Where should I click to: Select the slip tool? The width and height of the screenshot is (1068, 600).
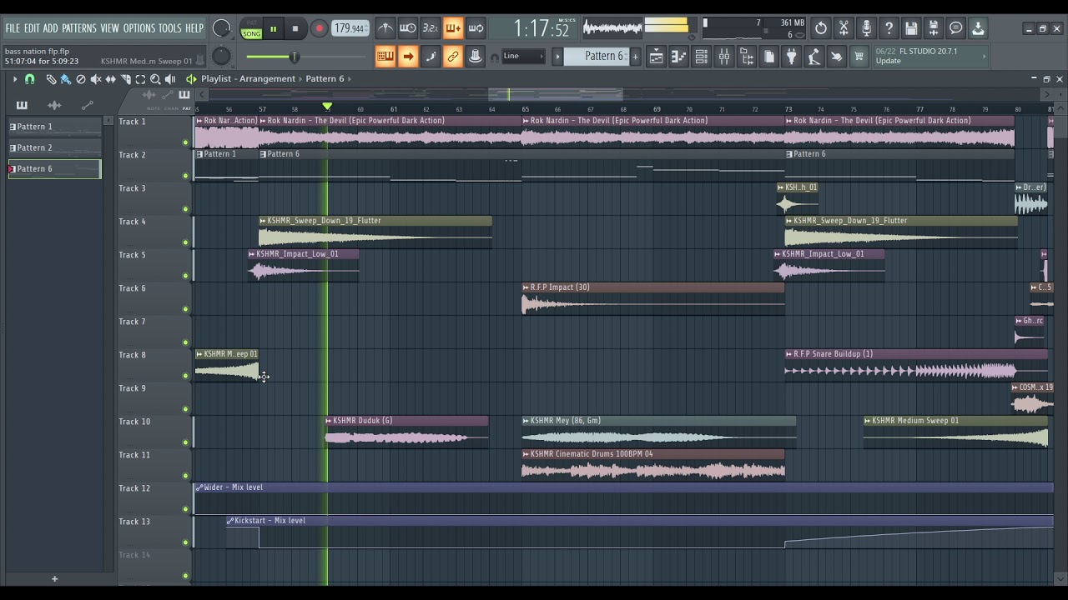tap(111, 79)
